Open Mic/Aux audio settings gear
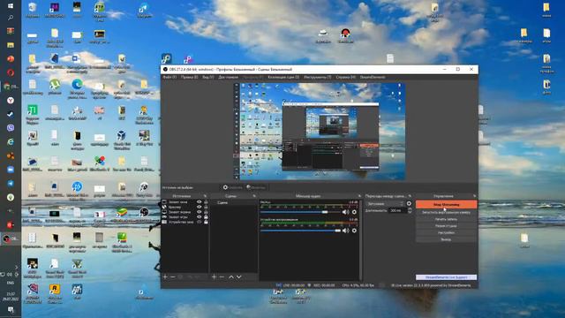 coord(354,212)
